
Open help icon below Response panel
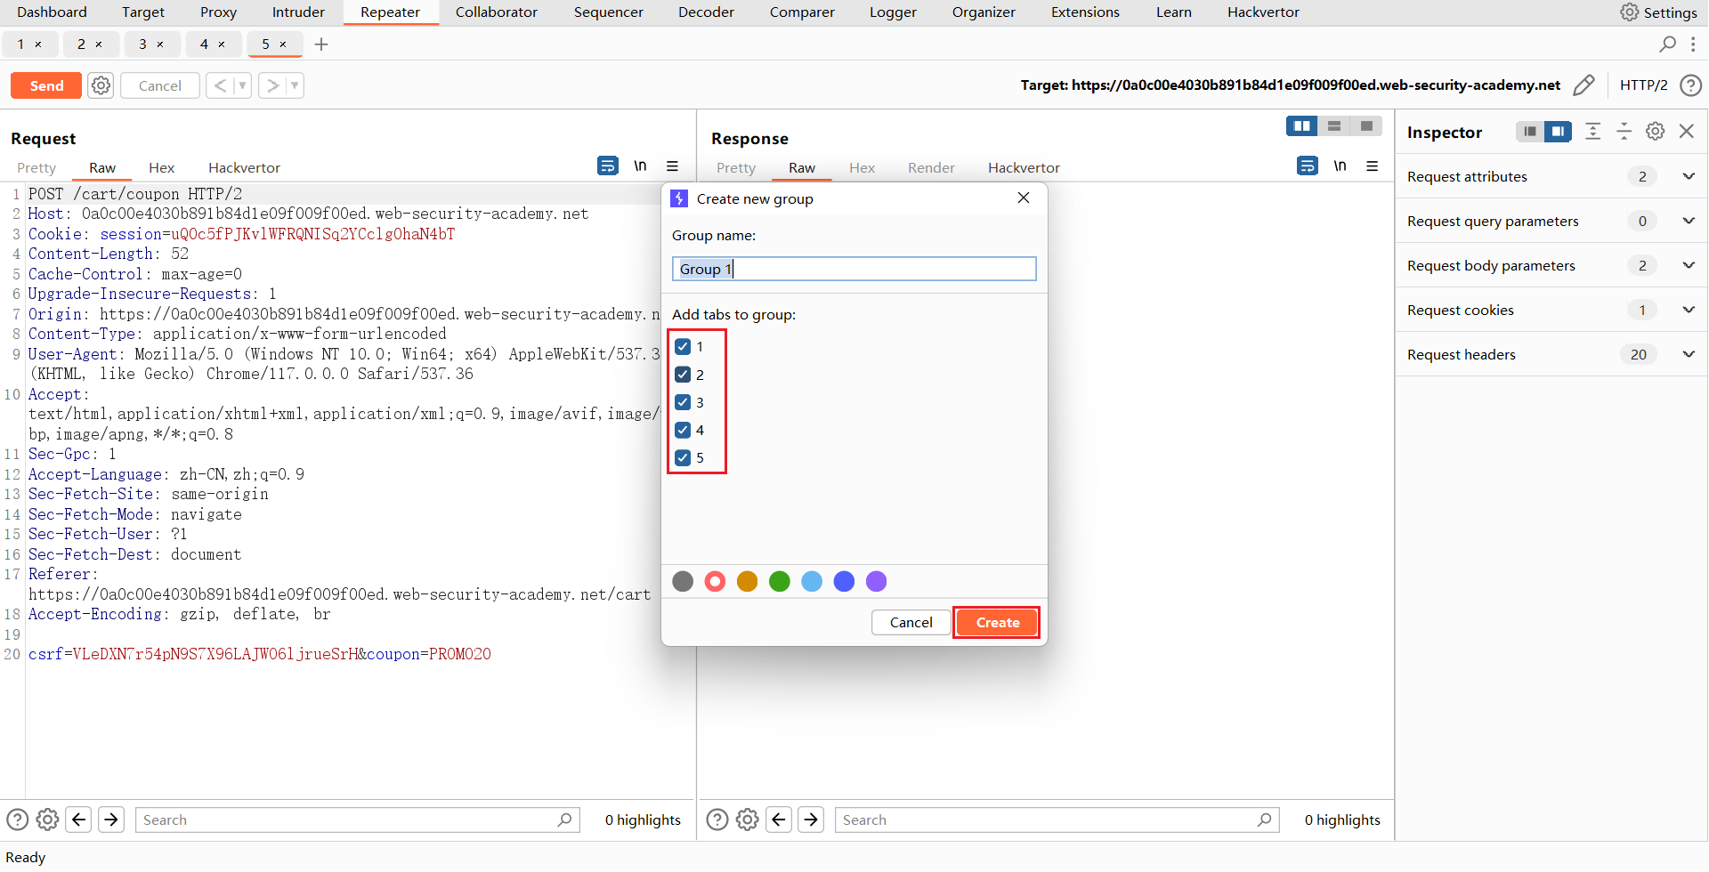pos(717,820)
